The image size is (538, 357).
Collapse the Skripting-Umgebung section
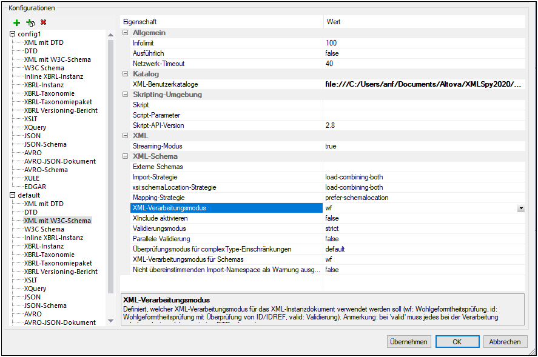(x=126, y=95)
